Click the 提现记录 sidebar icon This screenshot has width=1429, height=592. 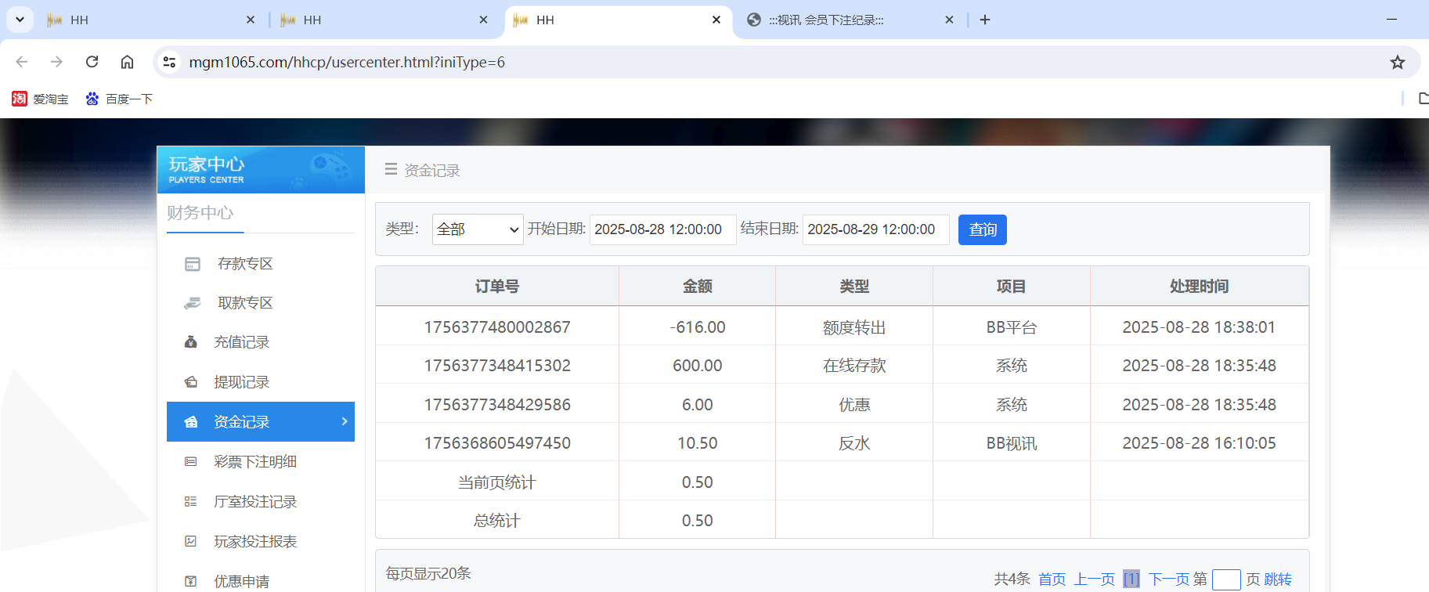(x=190, y=382)
